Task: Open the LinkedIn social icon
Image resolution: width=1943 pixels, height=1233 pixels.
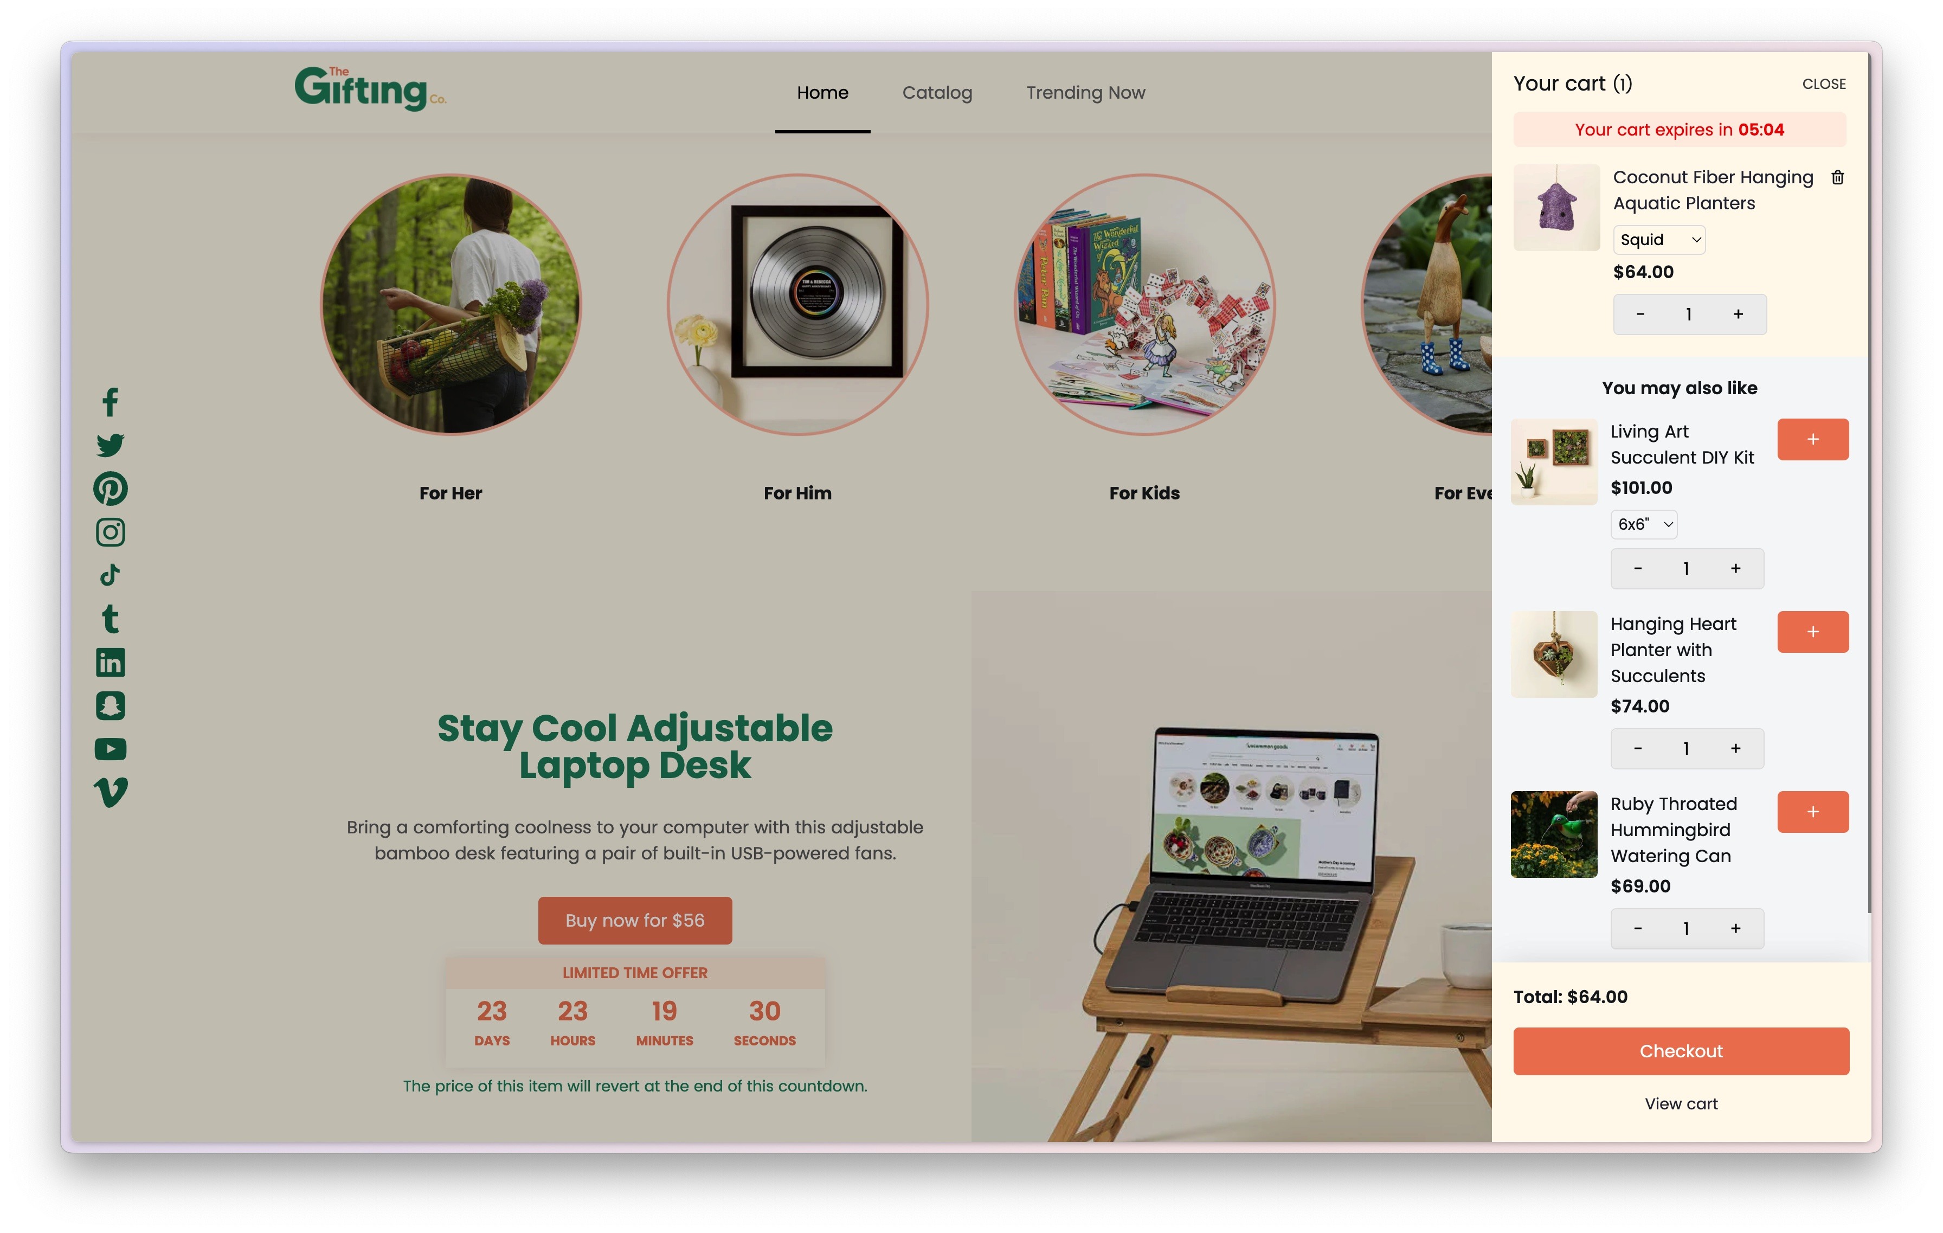Action: pos(111,663)
